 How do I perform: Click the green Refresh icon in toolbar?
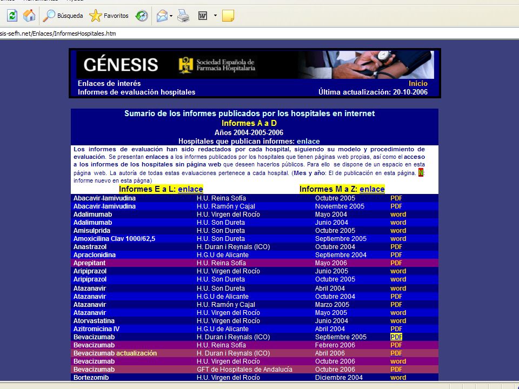point(12,16)
